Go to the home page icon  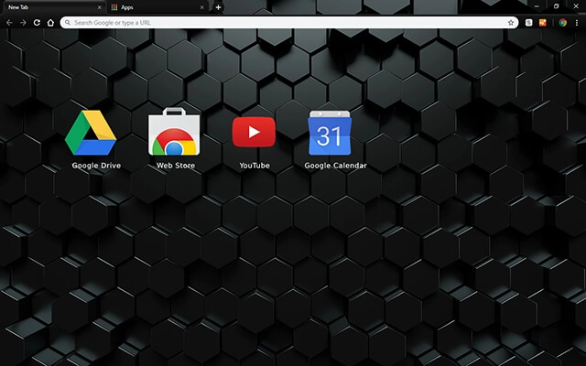point(50,23)
